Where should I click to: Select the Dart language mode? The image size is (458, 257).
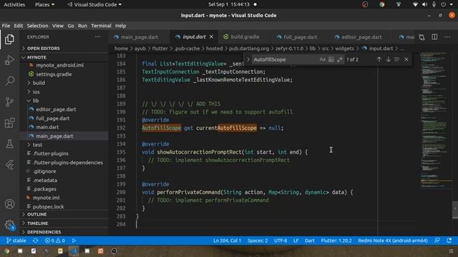tap(310, 241)
